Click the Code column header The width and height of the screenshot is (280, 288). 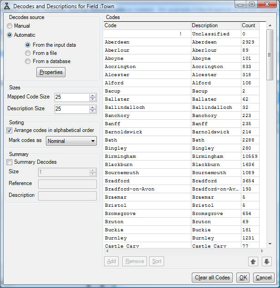pos(147,25)
